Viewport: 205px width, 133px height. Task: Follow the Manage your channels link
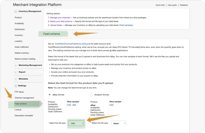click(x=60, y=18)
